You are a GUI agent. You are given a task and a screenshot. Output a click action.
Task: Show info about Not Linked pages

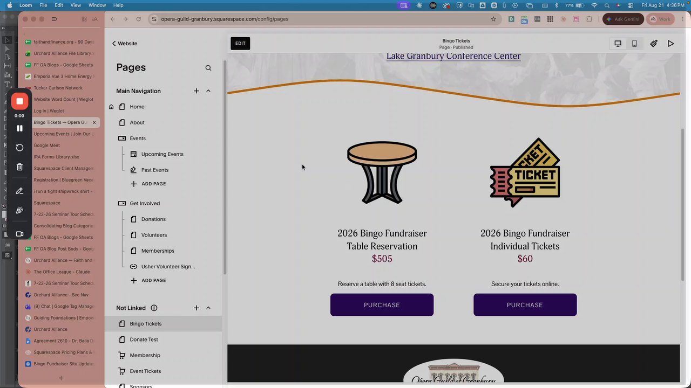154,308
